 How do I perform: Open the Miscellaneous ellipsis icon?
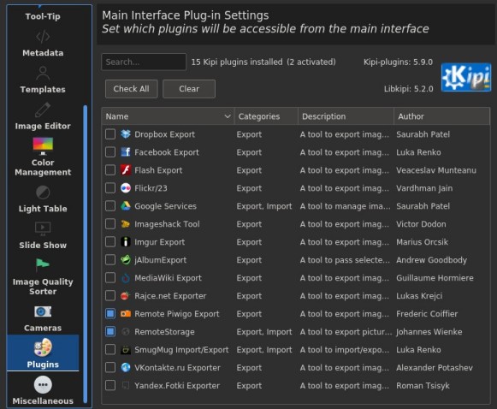pyautogui.click(x=43, y=384)
